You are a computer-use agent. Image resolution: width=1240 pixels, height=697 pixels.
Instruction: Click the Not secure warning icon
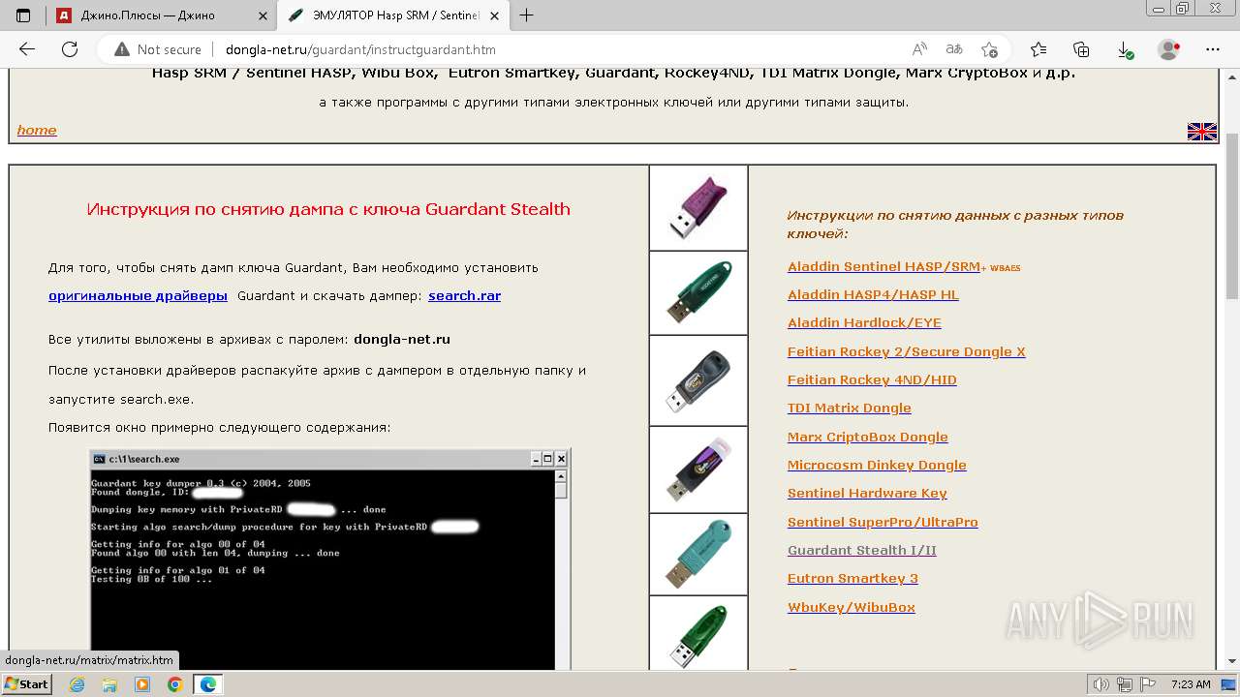pyautogui.click(x=122, y=49)
